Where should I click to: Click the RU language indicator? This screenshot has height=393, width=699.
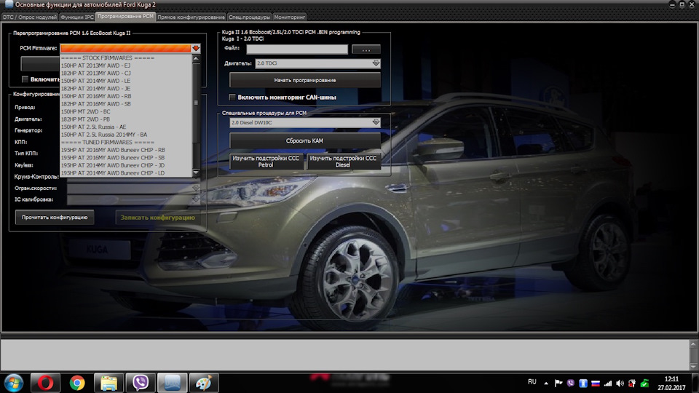point(532,382)
